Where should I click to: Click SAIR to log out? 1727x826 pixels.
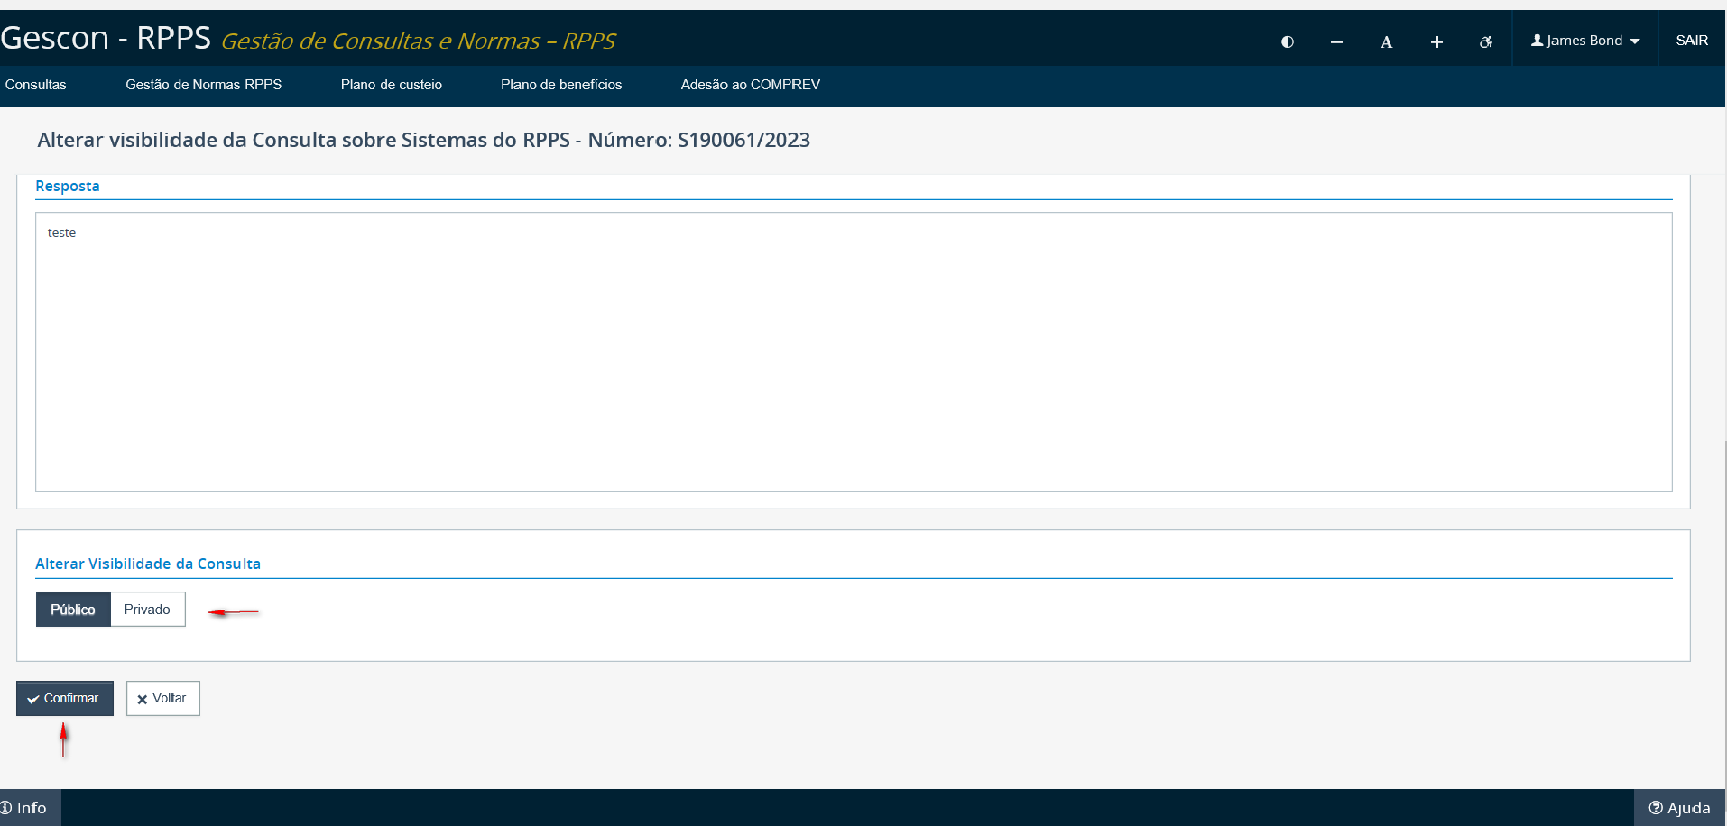coord(1692,41)
